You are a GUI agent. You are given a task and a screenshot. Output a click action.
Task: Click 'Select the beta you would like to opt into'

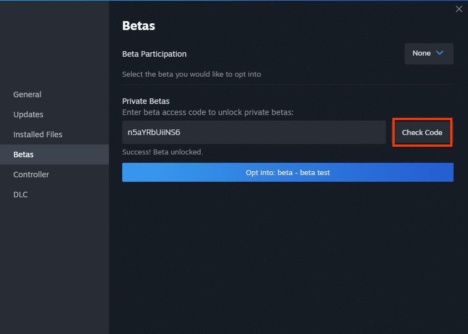coord(191,74)
